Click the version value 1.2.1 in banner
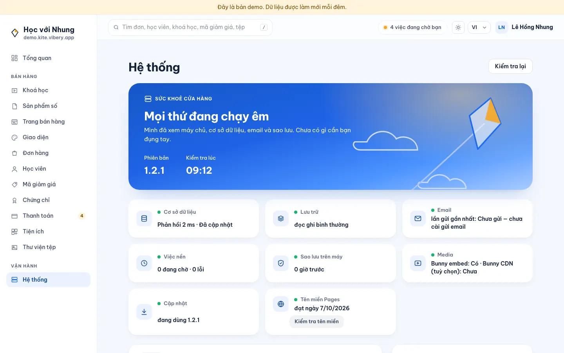This screenshot has height=353, width=564. pos(154,170)
